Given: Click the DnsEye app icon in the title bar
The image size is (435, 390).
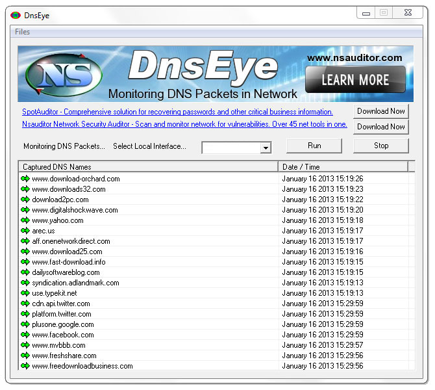Looking at the screenshot, I should point(16,15).
